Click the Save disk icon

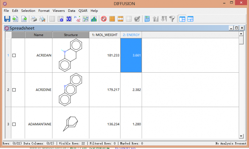7,19
